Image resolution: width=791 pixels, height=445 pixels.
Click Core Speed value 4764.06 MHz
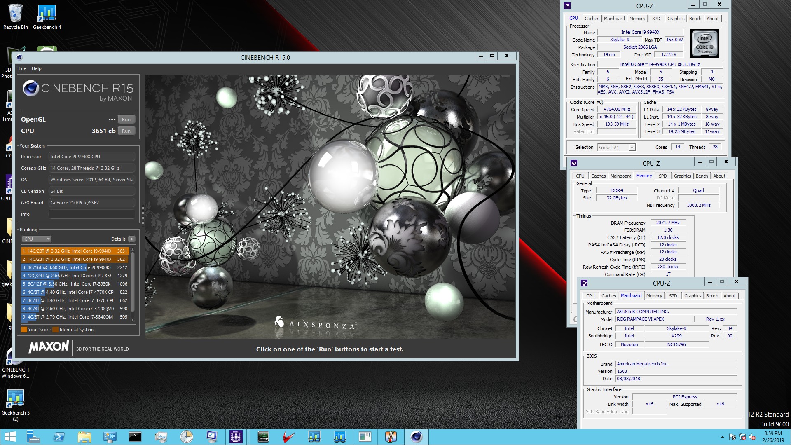coord(617,110)
